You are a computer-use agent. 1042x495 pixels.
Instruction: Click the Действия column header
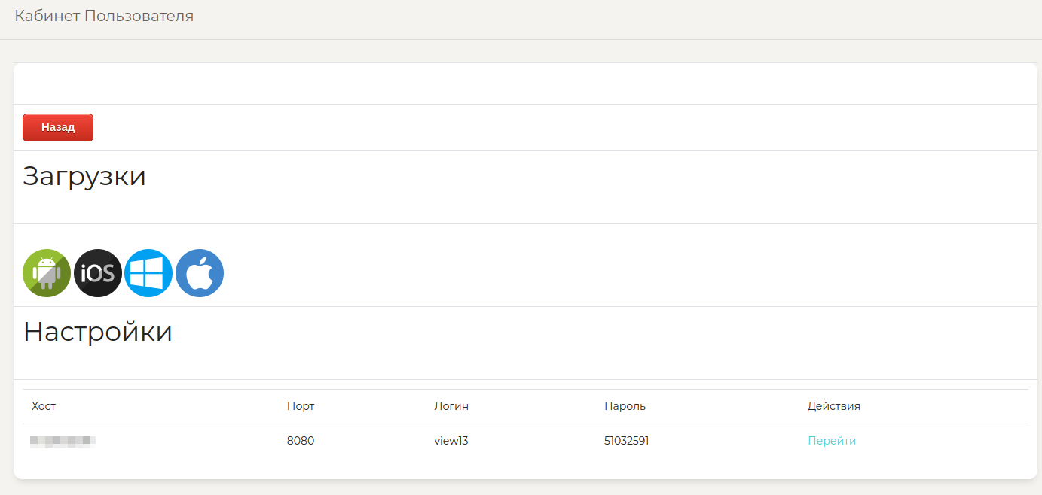tap(833, 406)
